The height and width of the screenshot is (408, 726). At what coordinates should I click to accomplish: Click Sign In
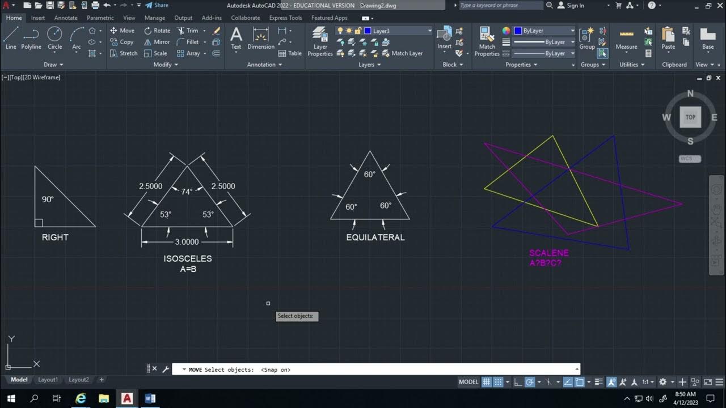(571, 5)
